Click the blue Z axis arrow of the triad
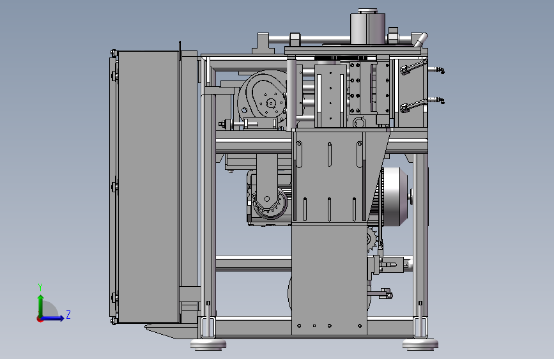The width and height of the screenshot is (554, 359). point(53,318)
